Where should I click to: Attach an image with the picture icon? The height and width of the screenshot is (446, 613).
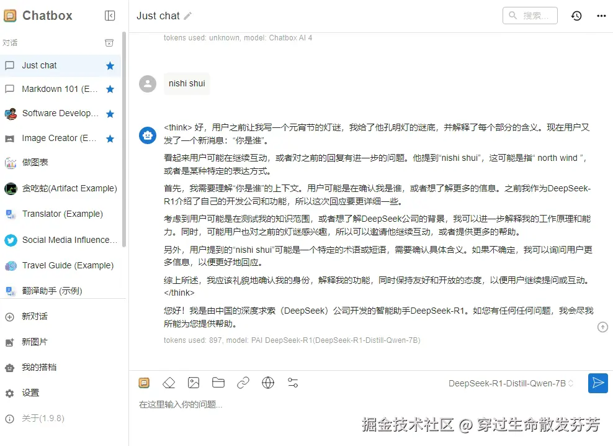(194, 383)
